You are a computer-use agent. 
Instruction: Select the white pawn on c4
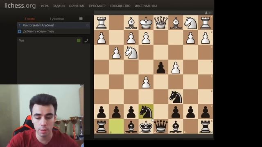coord(176,67)
